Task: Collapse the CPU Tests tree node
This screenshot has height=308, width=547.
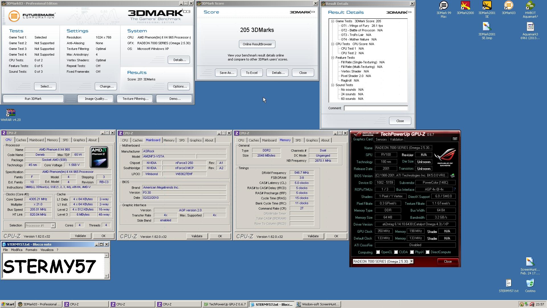Action: coord(332,44)
